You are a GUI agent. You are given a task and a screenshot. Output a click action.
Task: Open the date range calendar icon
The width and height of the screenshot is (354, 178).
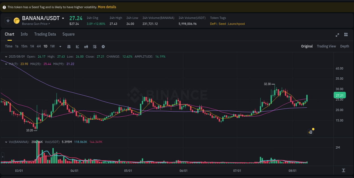coord(69,46)
